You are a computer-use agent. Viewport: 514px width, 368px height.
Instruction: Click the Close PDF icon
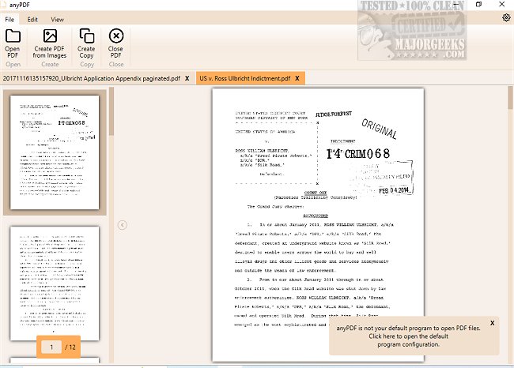click(116, 36)
